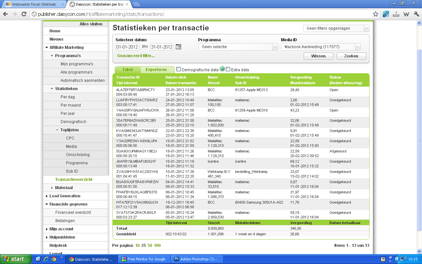Collapse the Toplijsten submenu
This screenshot has width=422, height=264.
pyautogui.click(x=57, y=130)
